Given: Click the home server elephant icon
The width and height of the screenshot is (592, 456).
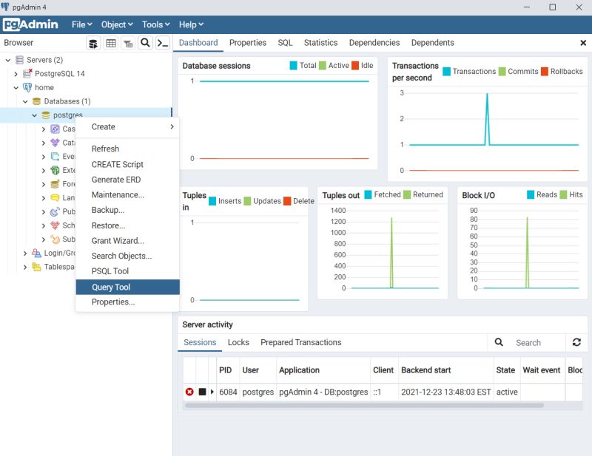Looking at the screenshot, I should click(x=27, y=87).
